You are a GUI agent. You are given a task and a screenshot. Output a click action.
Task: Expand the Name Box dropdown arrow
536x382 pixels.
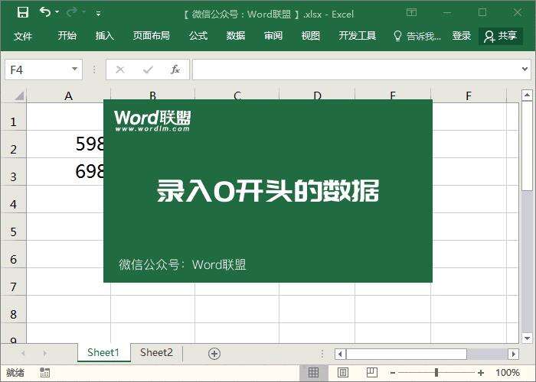(74, 70)
